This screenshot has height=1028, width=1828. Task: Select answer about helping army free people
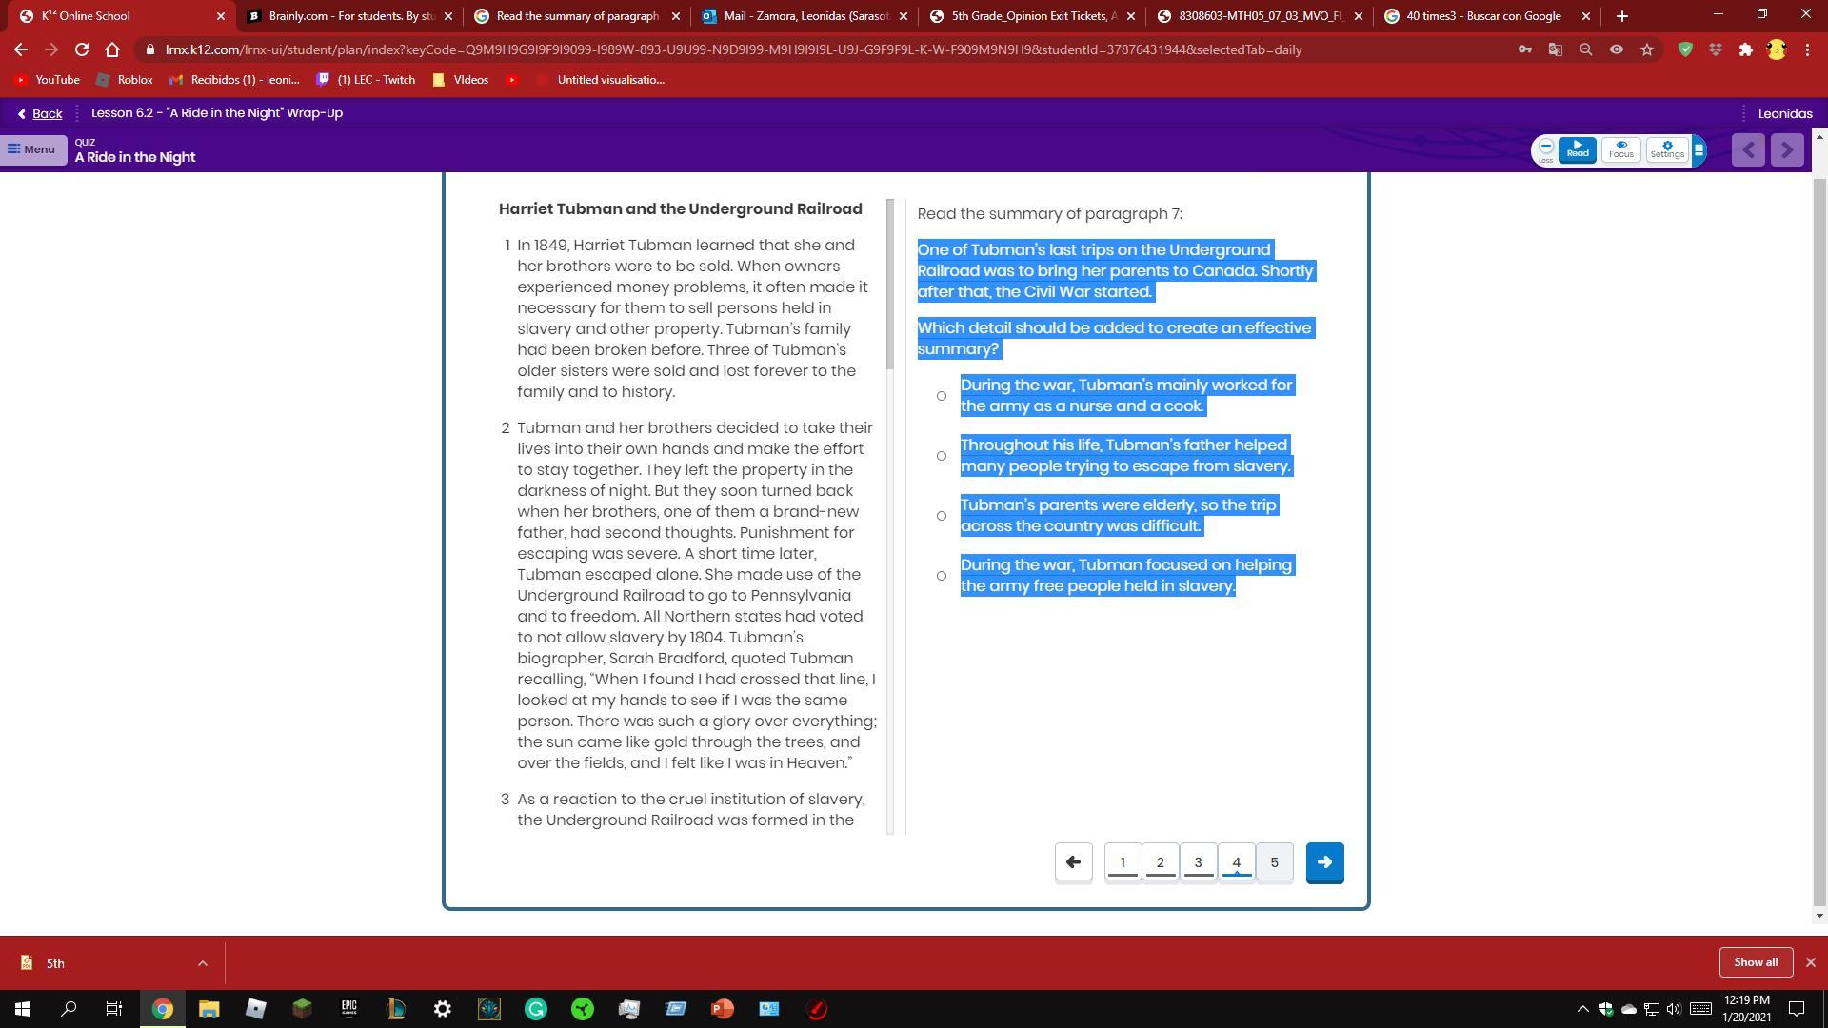pos(941,576)
